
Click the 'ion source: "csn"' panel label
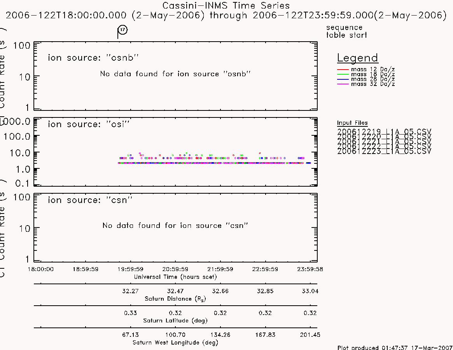click(90, 200)
